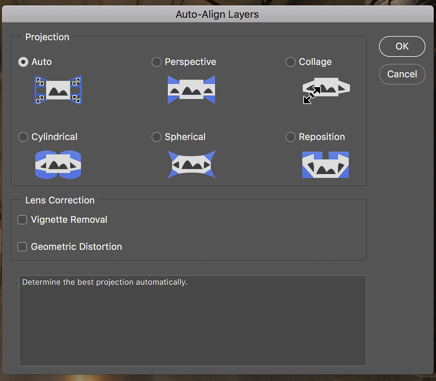Click the Spherical projection preview icon
436x381 pixels.
(x=191, y=165)
